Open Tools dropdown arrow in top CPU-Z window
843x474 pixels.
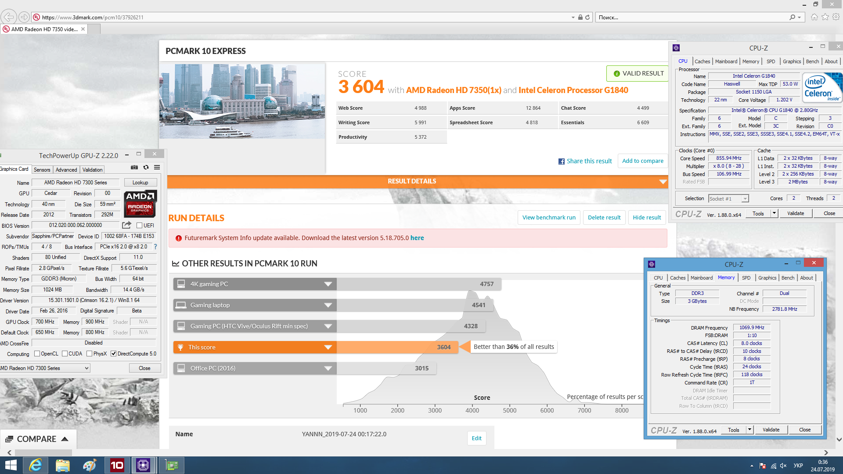click(774, 213)
